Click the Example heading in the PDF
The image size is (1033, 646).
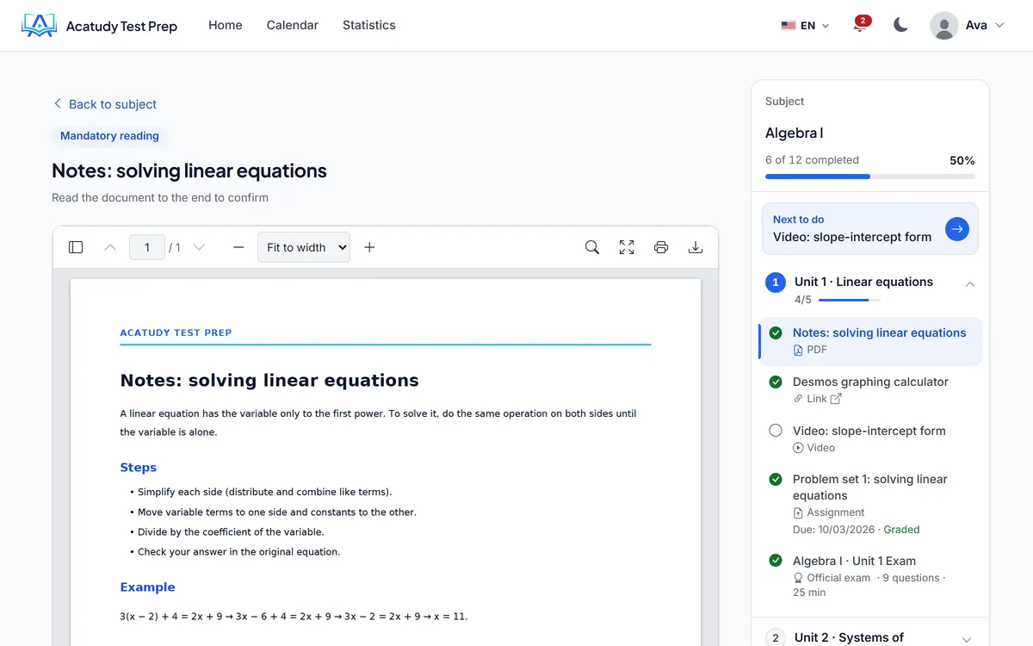(x=148, y=587)
